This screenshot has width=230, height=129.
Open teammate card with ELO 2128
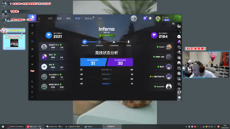click(53, 47)
